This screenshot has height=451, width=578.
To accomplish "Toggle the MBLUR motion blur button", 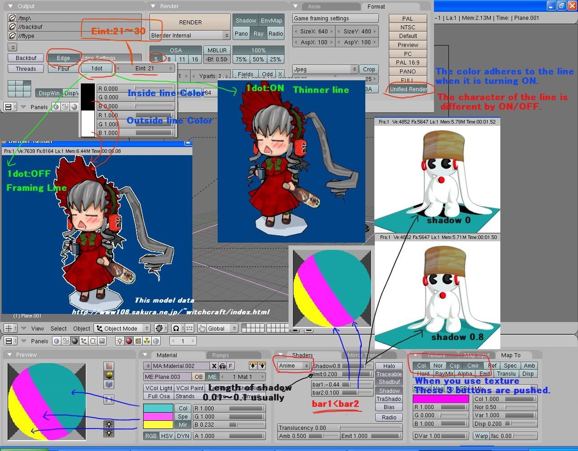I will coord(217,51).
